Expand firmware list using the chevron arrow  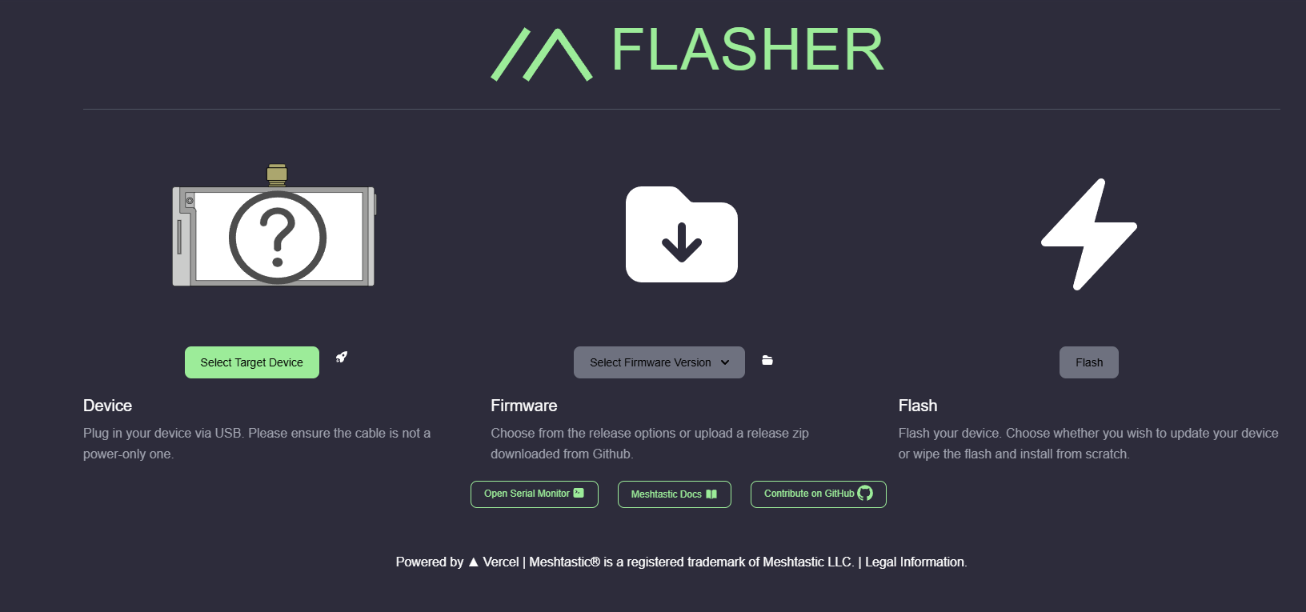pos(725,362)
